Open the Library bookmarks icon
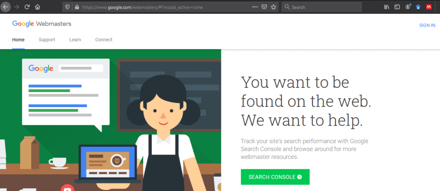Image resolution: width=440 pixels, height=191 pixels. pos(386,7)
